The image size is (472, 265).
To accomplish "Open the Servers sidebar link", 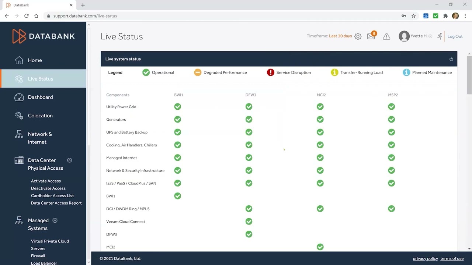I will (x=38, y=248).
